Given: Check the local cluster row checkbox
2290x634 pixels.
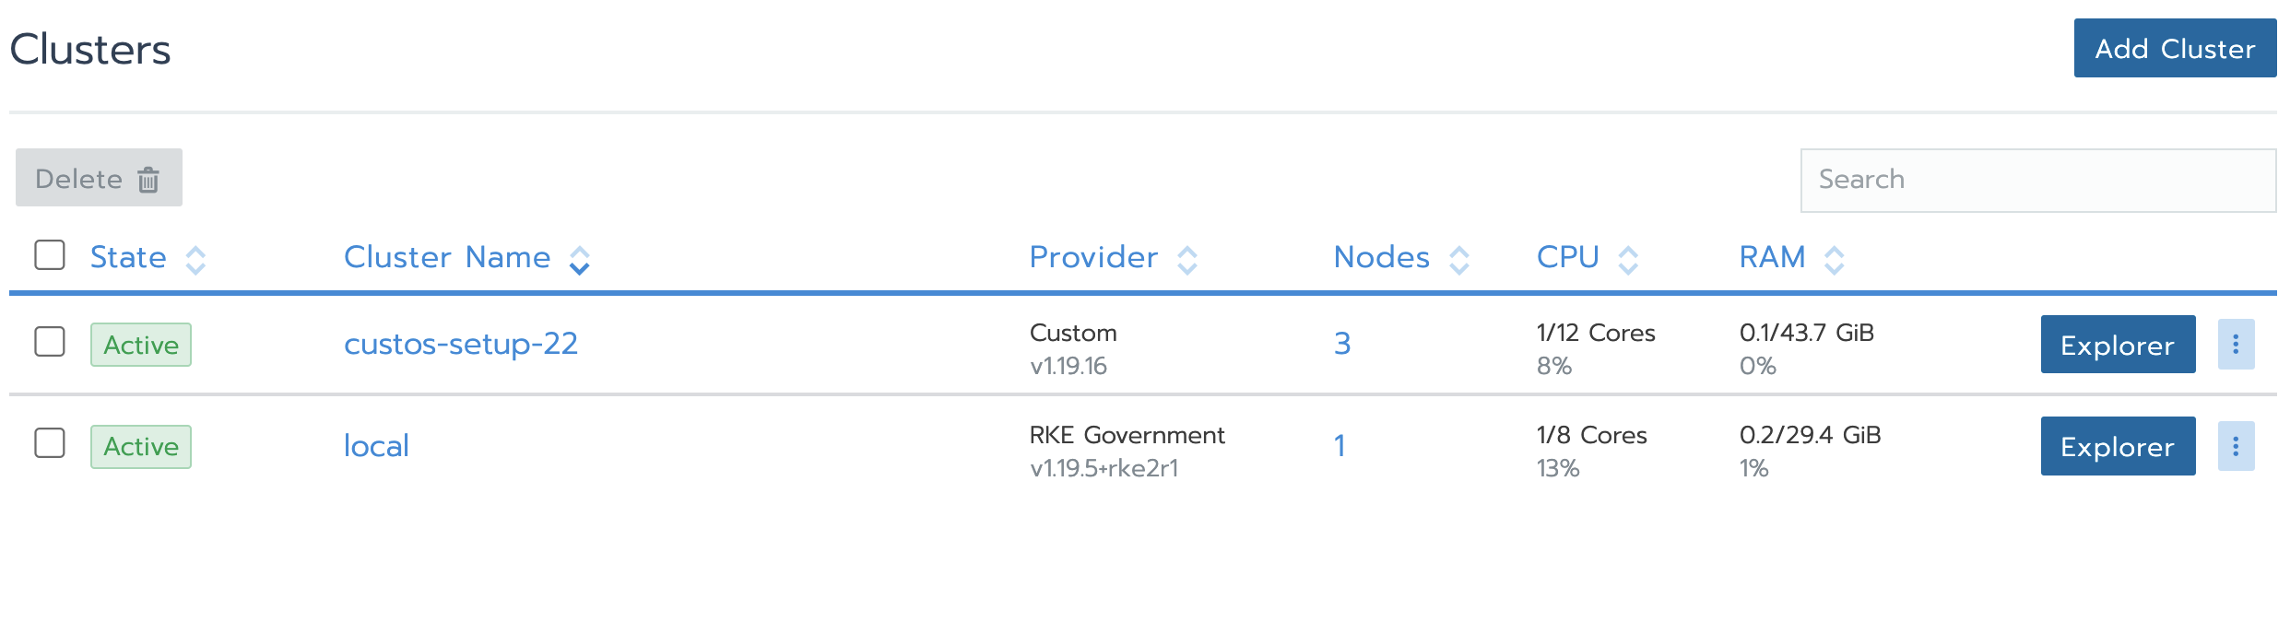Looking at the screenshot, I should (50, 442).
